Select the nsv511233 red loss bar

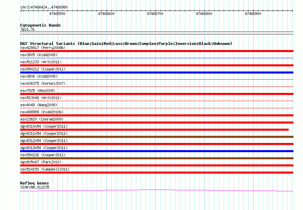pyautogui.click(x=157, y=65)
